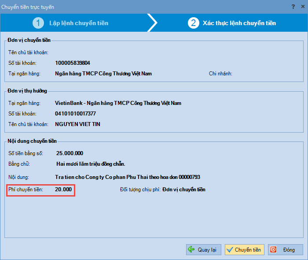Click the Chi nhánh label

pos(220,74)
